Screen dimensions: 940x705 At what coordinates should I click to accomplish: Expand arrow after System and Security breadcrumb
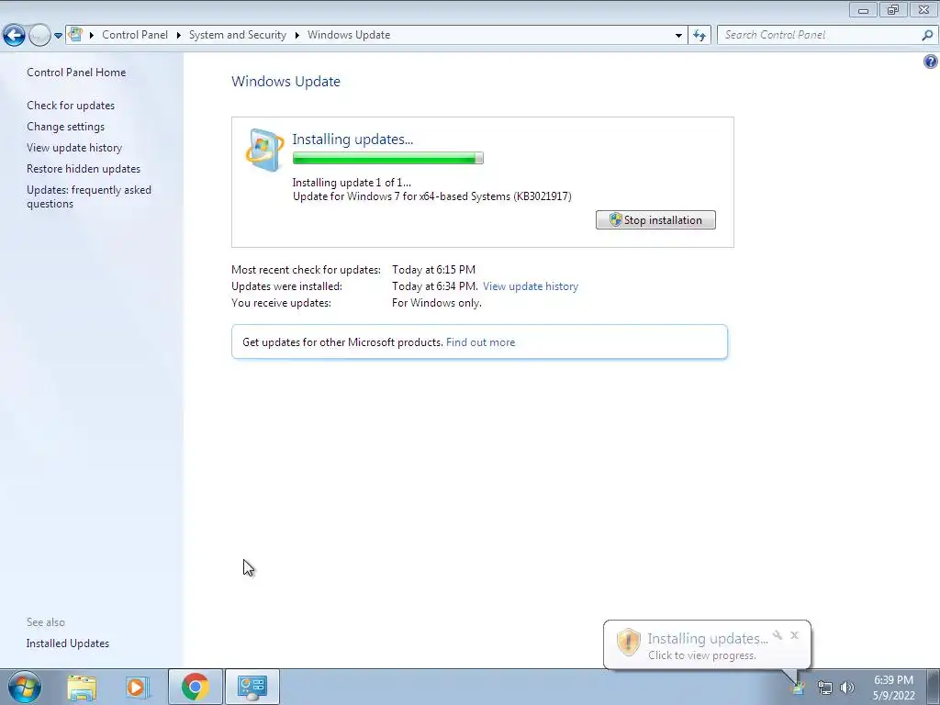point(297,36)
